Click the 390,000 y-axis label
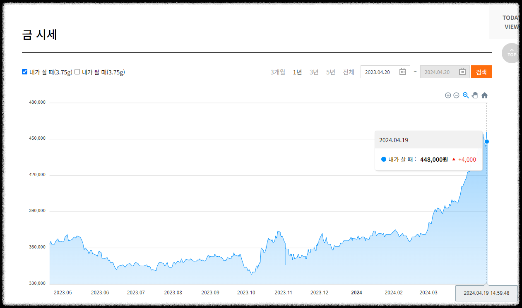The width and height of the screenshot is (522, 308). click(x=37, y=211)
